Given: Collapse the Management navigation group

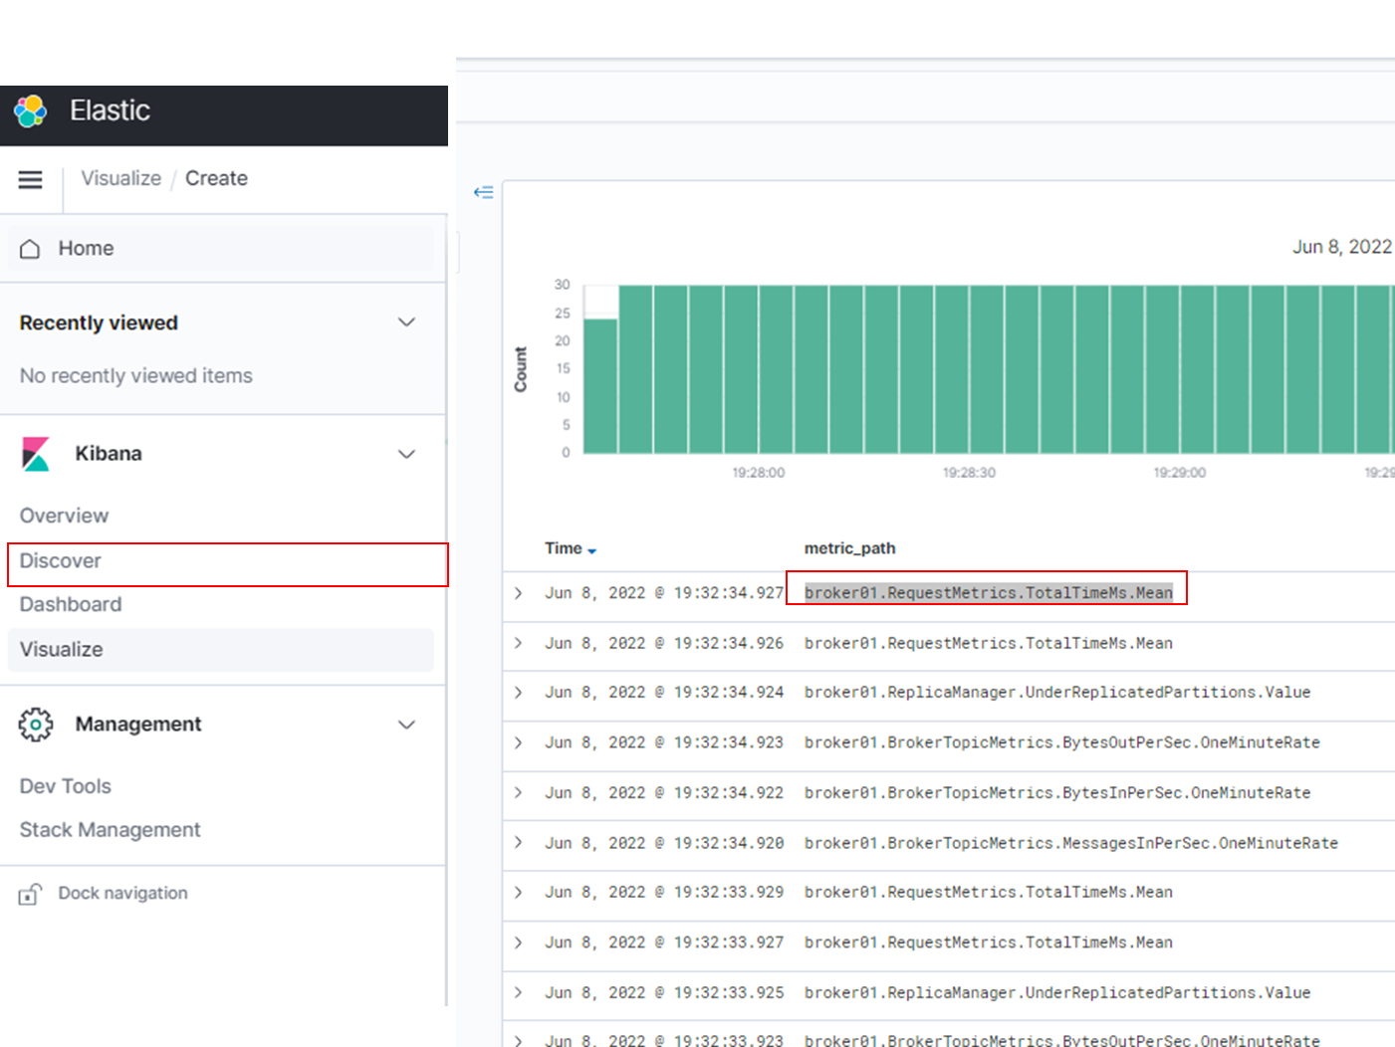Looking at the screenshot, I should [x=406, y=725].
